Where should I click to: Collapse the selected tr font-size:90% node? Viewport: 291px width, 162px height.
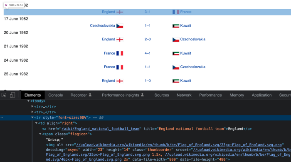tap(32, 117)
